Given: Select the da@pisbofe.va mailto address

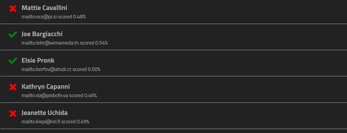Looking at the screenshot, I should tap(45, 96).
